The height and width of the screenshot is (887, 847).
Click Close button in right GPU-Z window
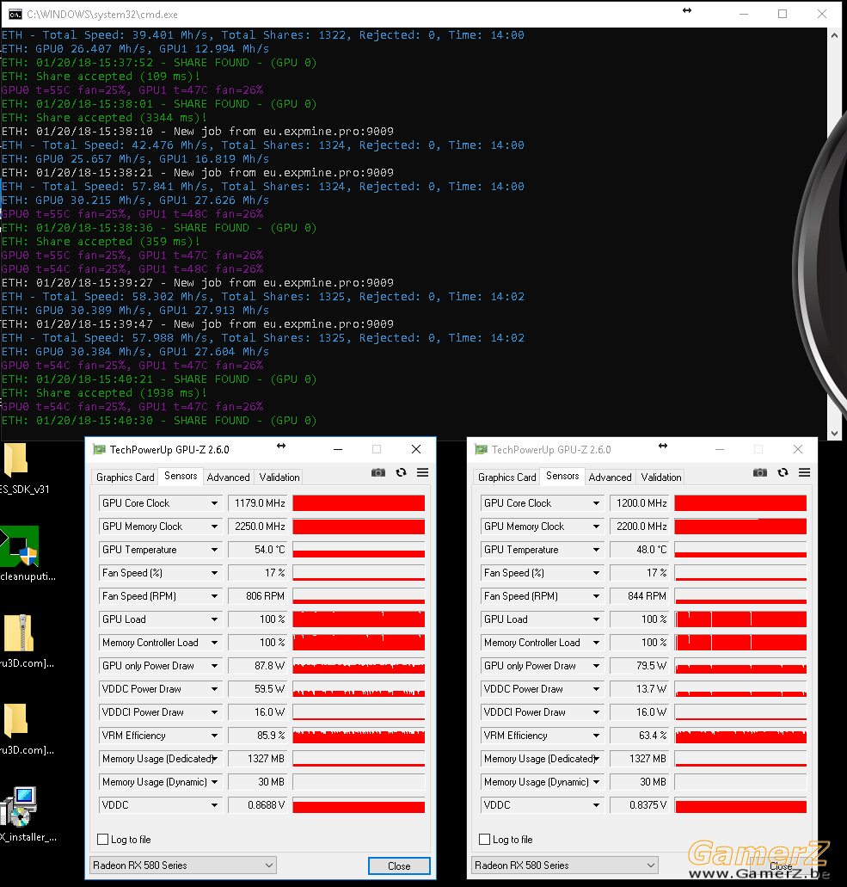pos(781,866)
